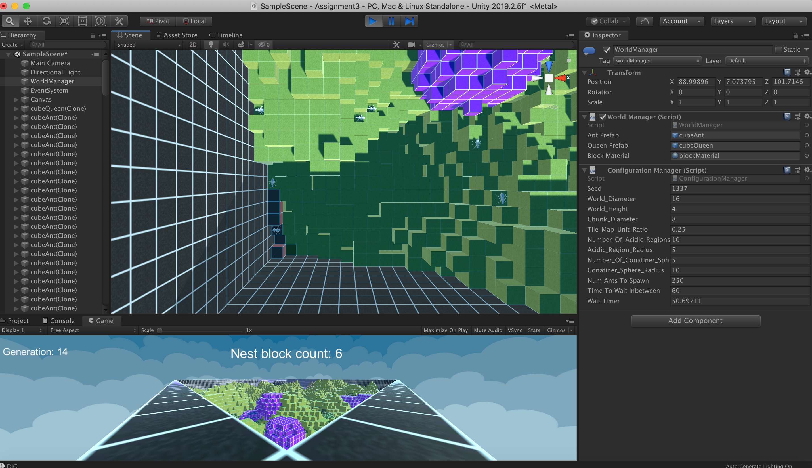Viewport: 812px width, 468px height.
Task: Select the Rotate tool icon
Action: coord(46,21)
